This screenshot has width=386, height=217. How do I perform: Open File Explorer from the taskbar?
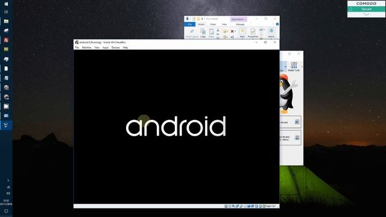pyautogui.click(x=6, y=22)
